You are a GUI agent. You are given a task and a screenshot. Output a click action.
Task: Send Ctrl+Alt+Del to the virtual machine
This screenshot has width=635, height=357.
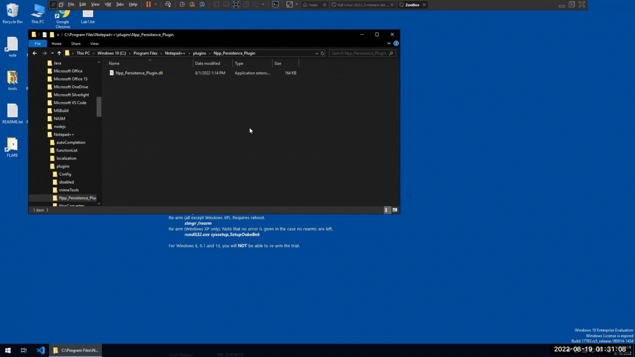pos(168,4)
